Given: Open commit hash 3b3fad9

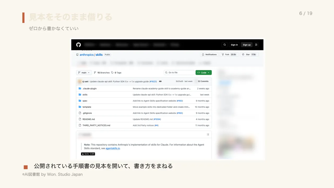Looking at the screenshot, I should 179,81.
